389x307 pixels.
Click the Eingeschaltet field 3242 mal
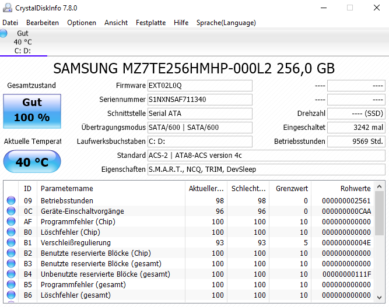point(356,128)
